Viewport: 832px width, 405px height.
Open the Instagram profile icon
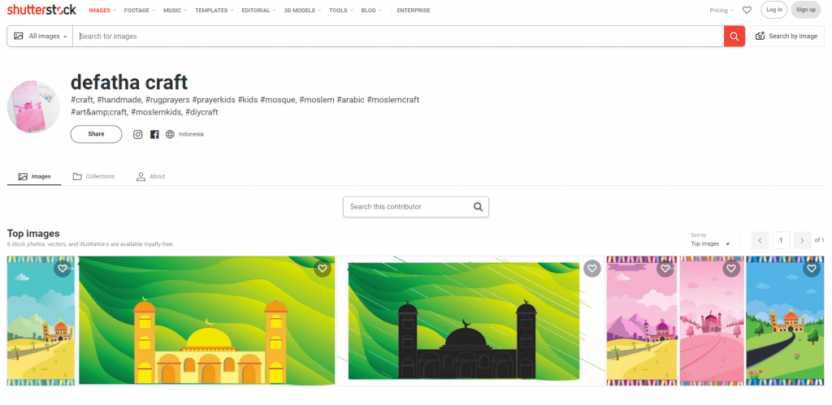pos(138,135)
